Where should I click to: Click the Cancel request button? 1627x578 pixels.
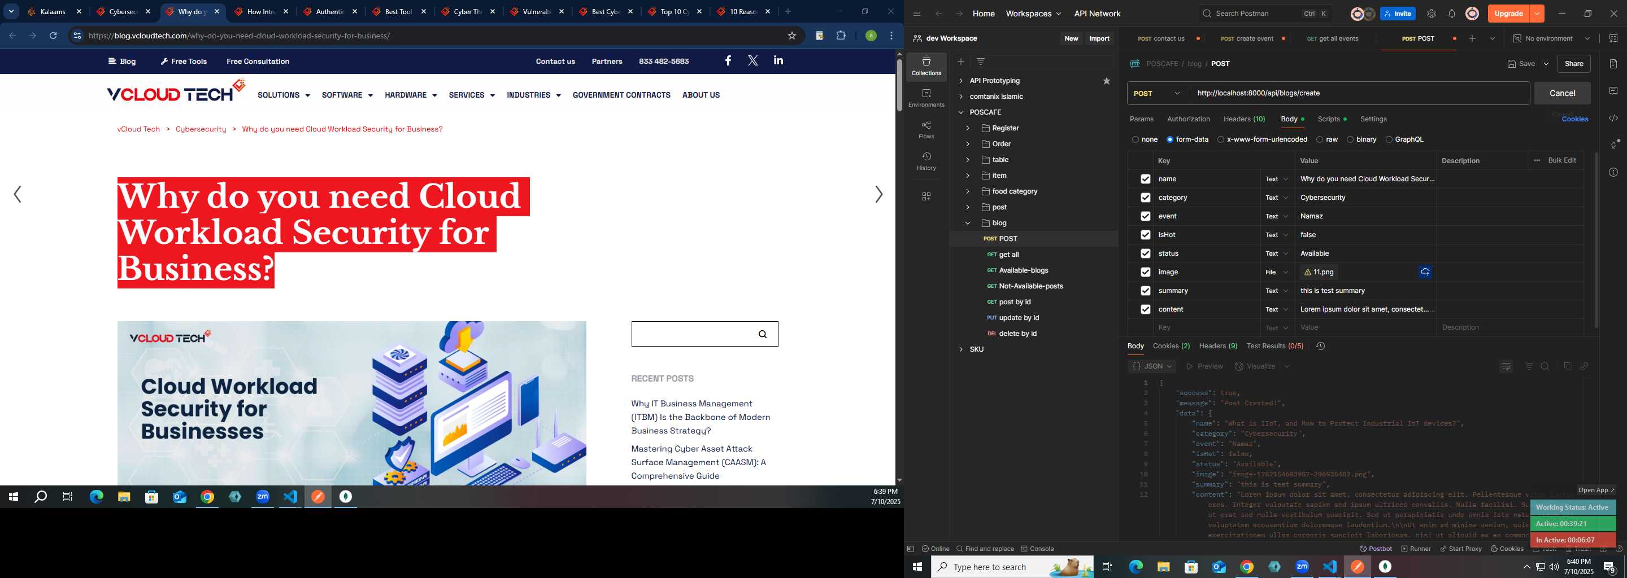point(1562,93)
